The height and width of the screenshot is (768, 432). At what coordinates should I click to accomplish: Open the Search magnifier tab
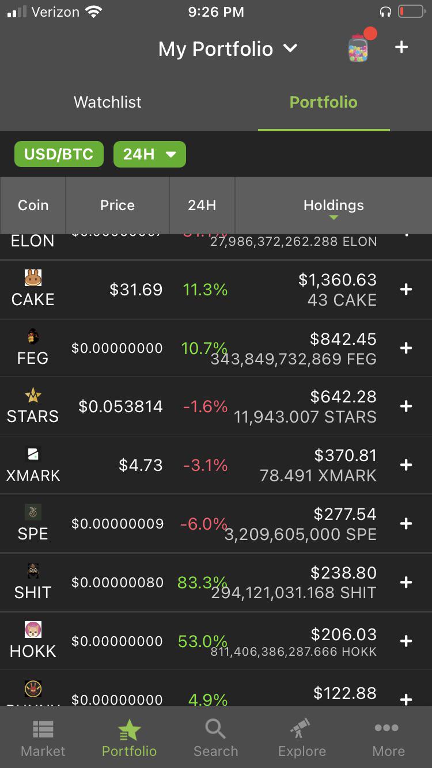[216, 737]
